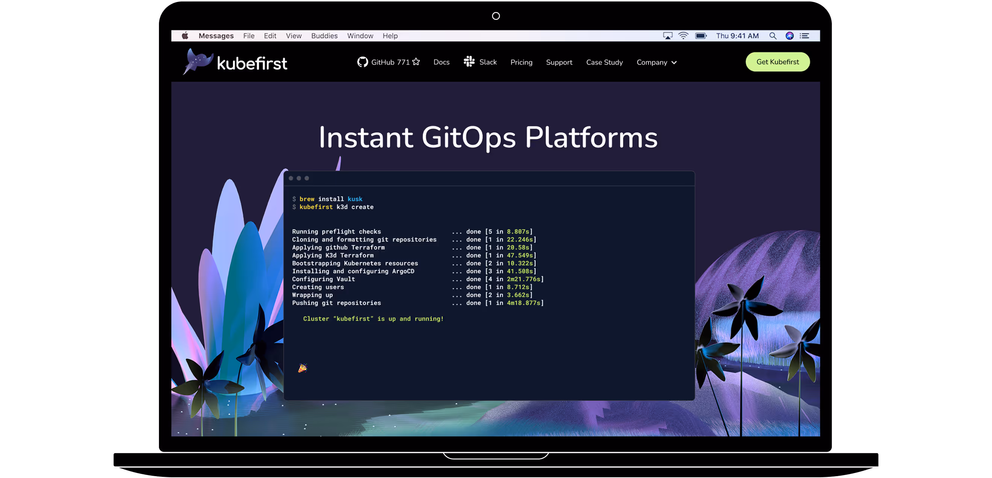This screenshot has width=992, height=478.
Task: Click the second terminal window dot
Action: (299, 178)
